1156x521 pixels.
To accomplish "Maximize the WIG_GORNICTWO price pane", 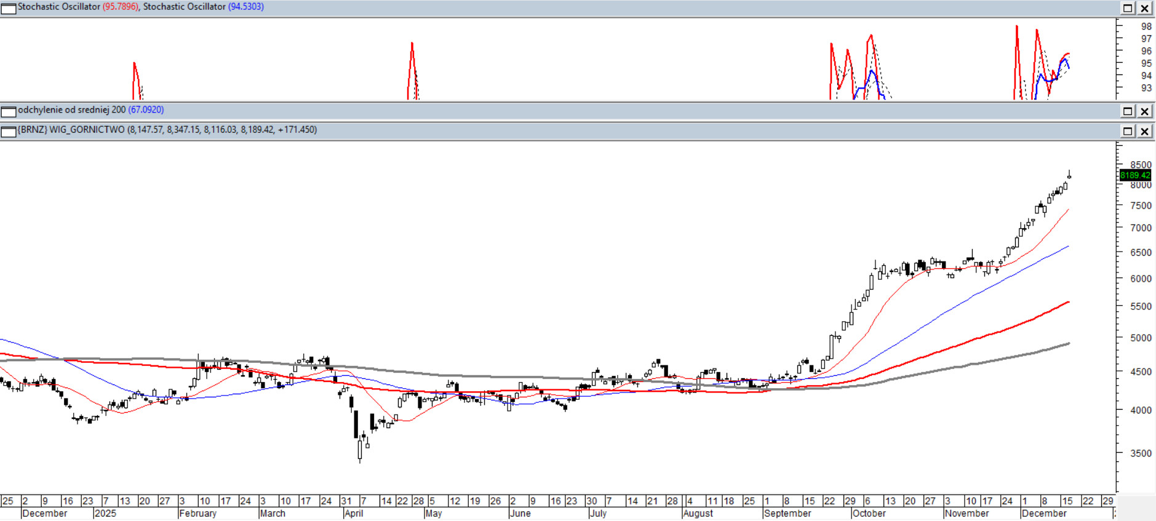I will point(1128,131).
